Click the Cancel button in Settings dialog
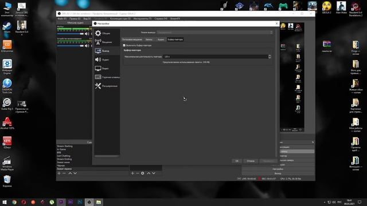This screenshot has width=367, height=206. pyautogui.click(x=251, y=161)
